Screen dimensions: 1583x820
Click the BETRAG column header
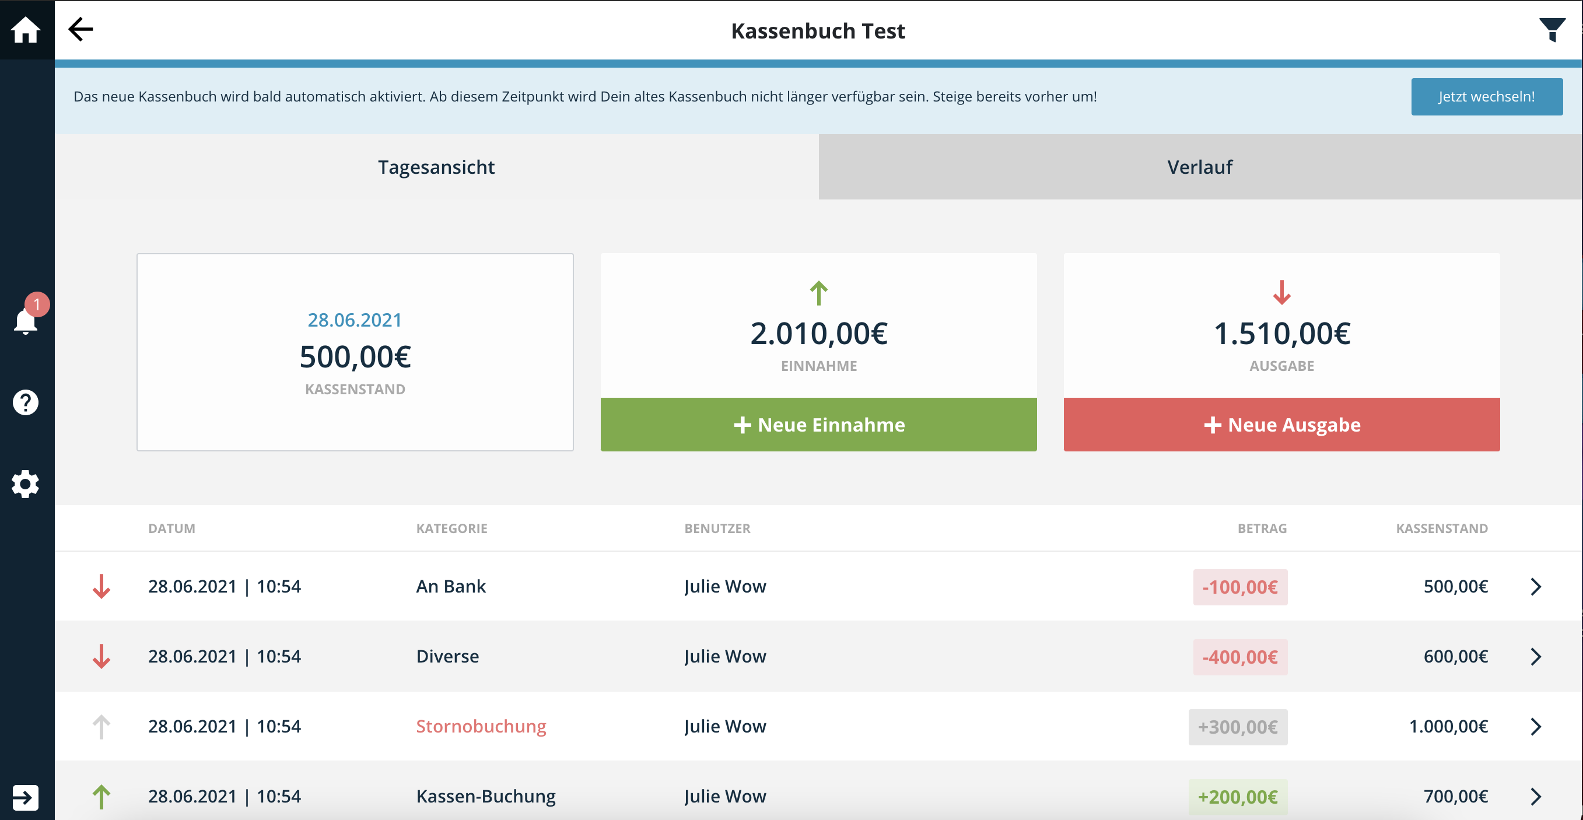click(1262, 528)
